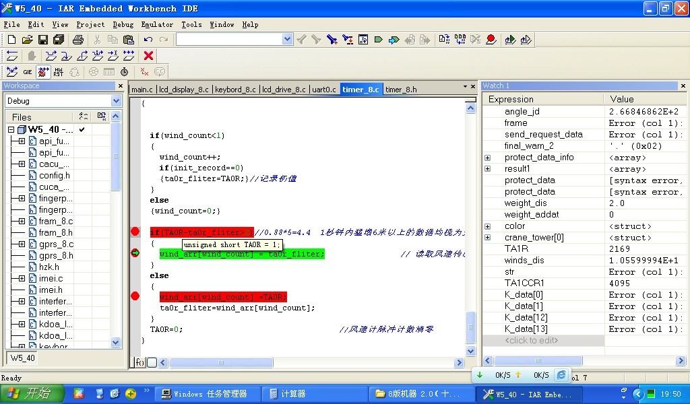Switch to the timer_8.h tab

[x=401, y=90]
